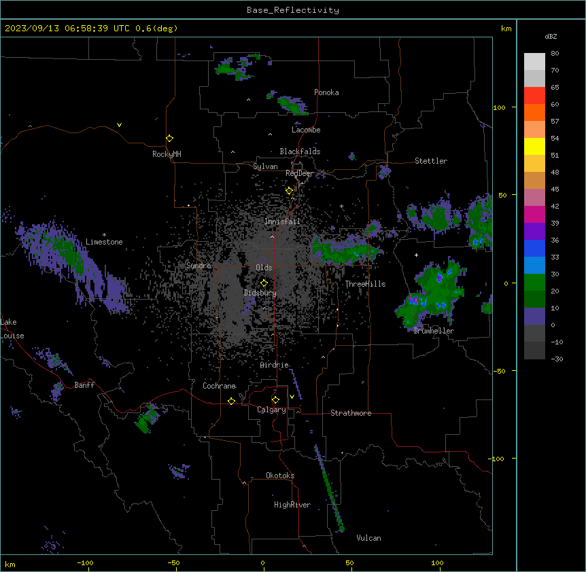This screenshot has height=572, width=586.
Task: Click the Calgary city label
Action: tap(271, 410)
